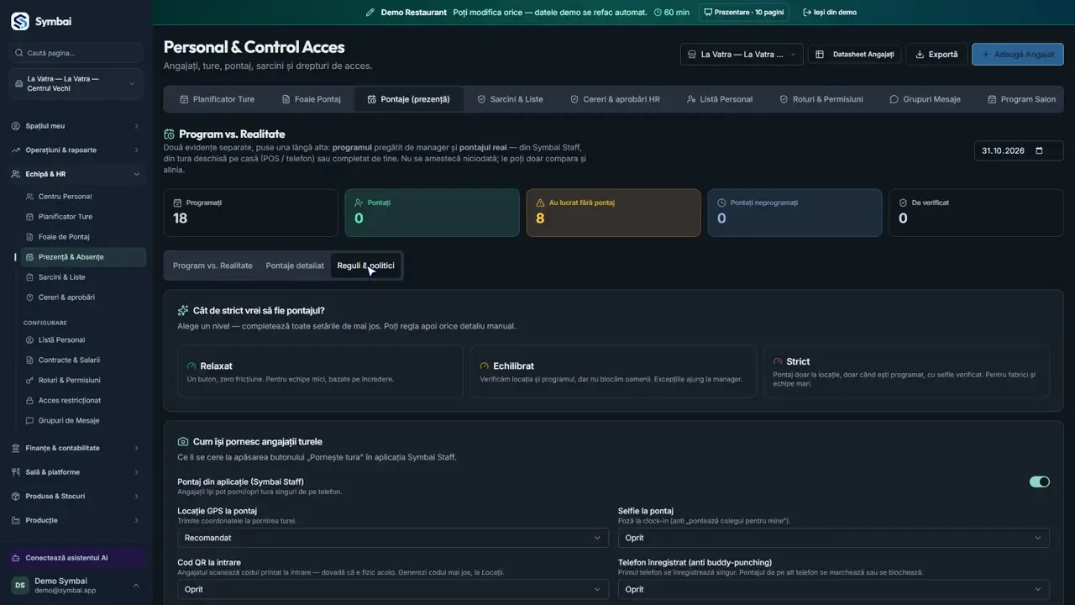The height and width of the screenshot is (605, 1075).
Task: Select the Strict strictness level
Action: pos(906,371)
